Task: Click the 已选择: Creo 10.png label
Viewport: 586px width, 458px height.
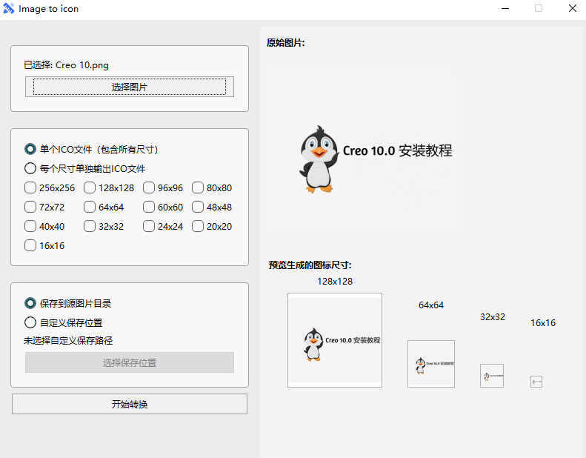Action: (x=66, y=65)
